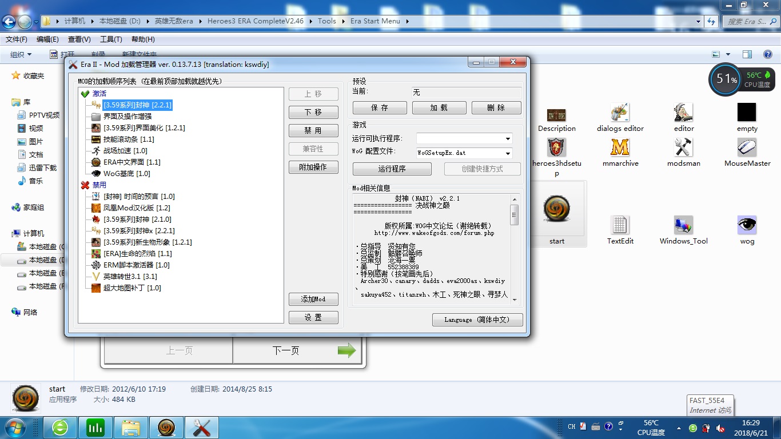Click 运行程序 button

click(392, 169)
